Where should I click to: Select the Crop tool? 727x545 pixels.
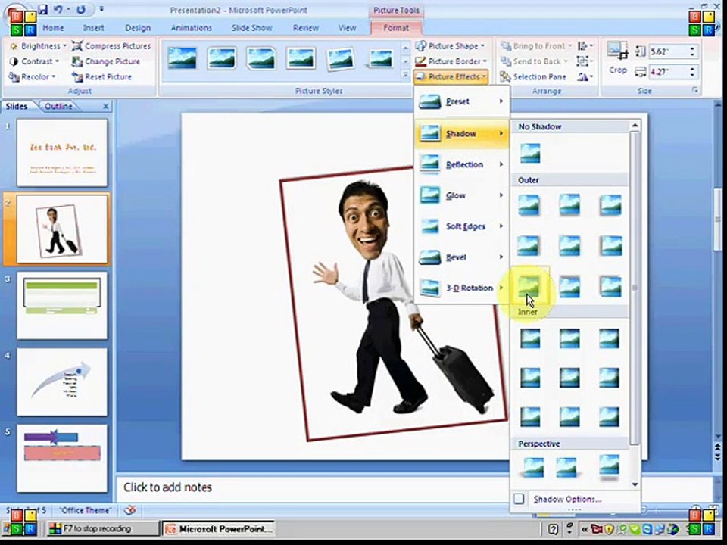(x=618, y=58)
